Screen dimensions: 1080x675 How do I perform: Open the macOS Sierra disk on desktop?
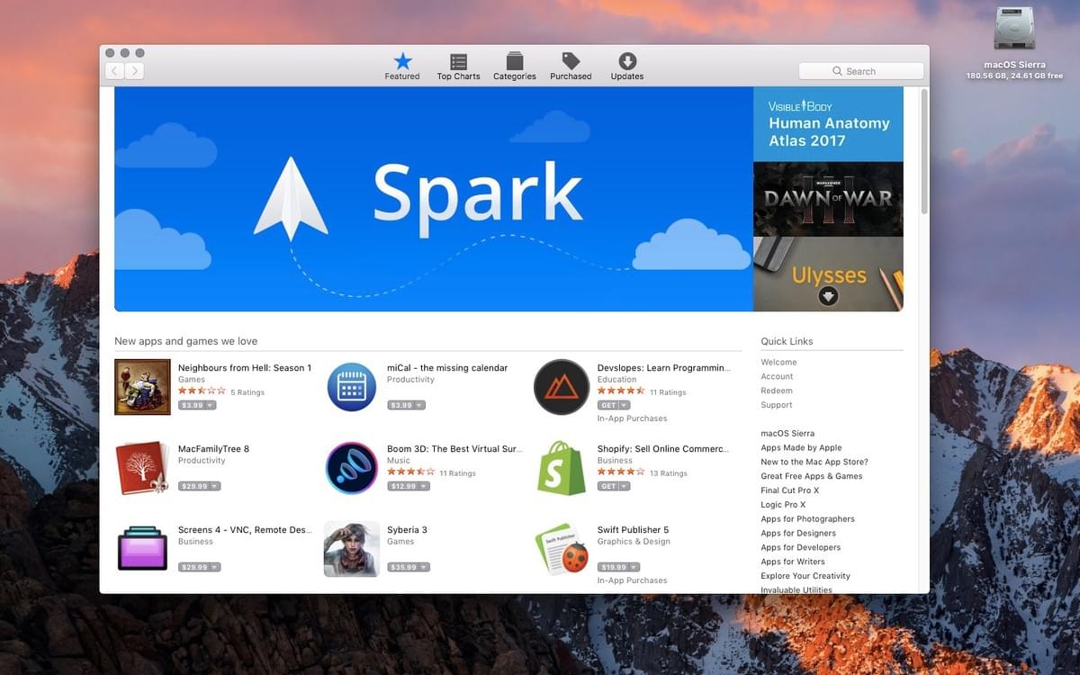tap(1015, 27)
